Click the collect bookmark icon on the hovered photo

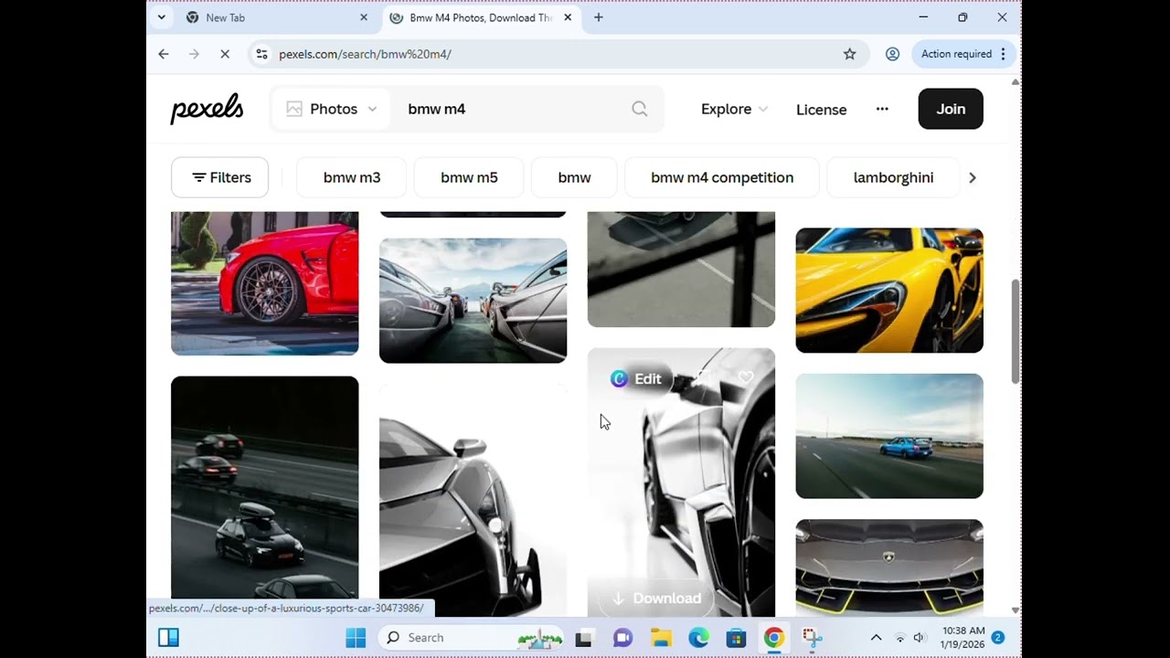coord(702,378)
